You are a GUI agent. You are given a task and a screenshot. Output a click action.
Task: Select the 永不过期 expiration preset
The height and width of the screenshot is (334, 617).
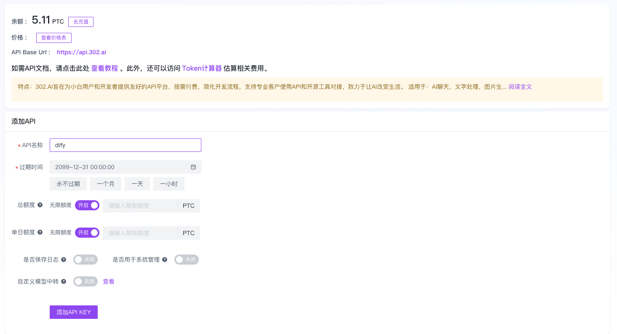pos(68,184)
